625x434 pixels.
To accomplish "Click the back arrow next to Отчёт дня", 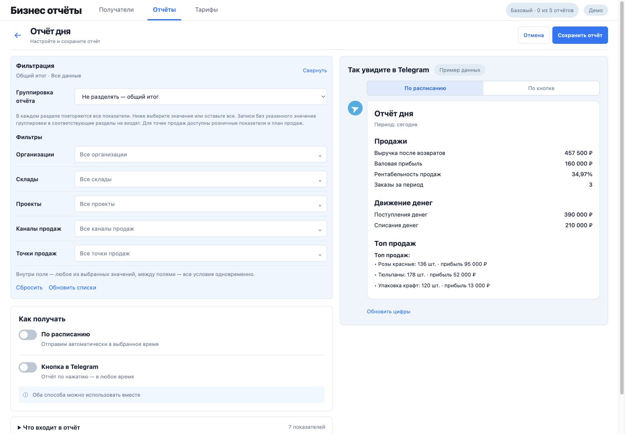I will (18, 35).
